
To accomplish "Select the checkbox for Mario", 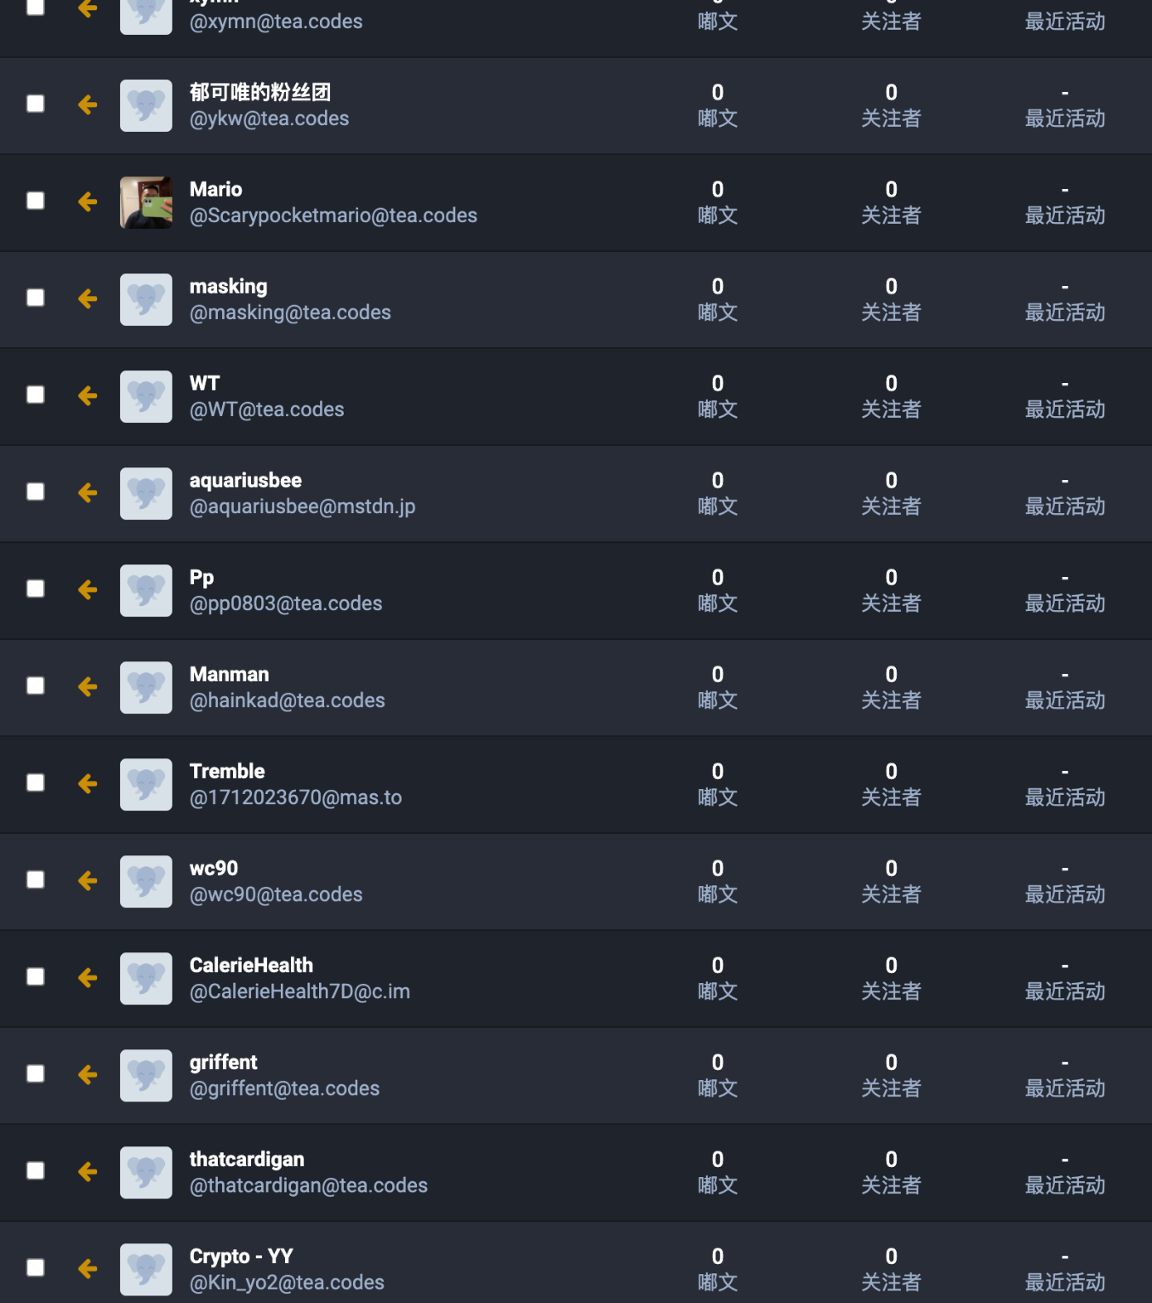I will (x=36, y=201).
